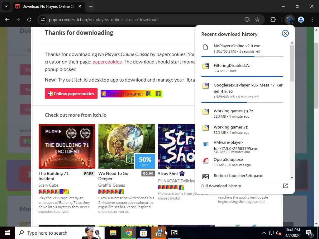
Task: Go back to the previous page
Action: click(x=7, y=20)
